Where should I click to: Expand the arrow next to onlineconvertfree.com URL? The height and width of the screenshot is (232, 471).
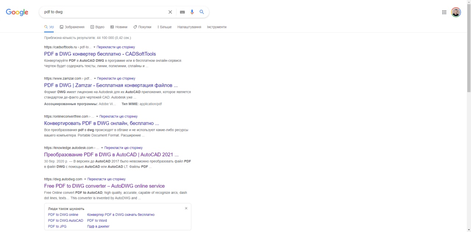(x=97, y=117)
